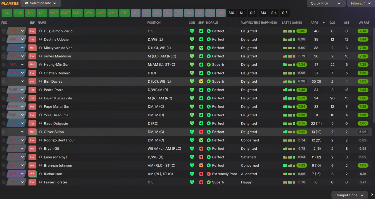Sort by MORALE column header
Screen dimensions: 375x199
(x=212, y=23)
